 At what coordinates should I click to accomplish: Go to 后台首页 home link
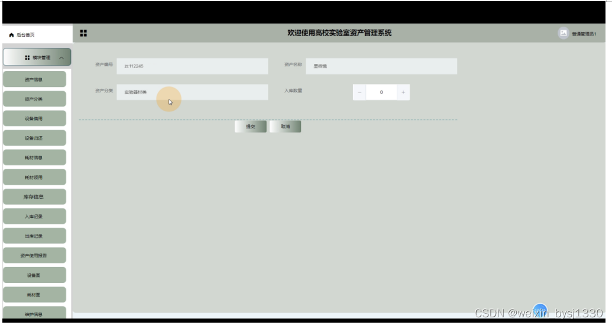pos(25,35)
